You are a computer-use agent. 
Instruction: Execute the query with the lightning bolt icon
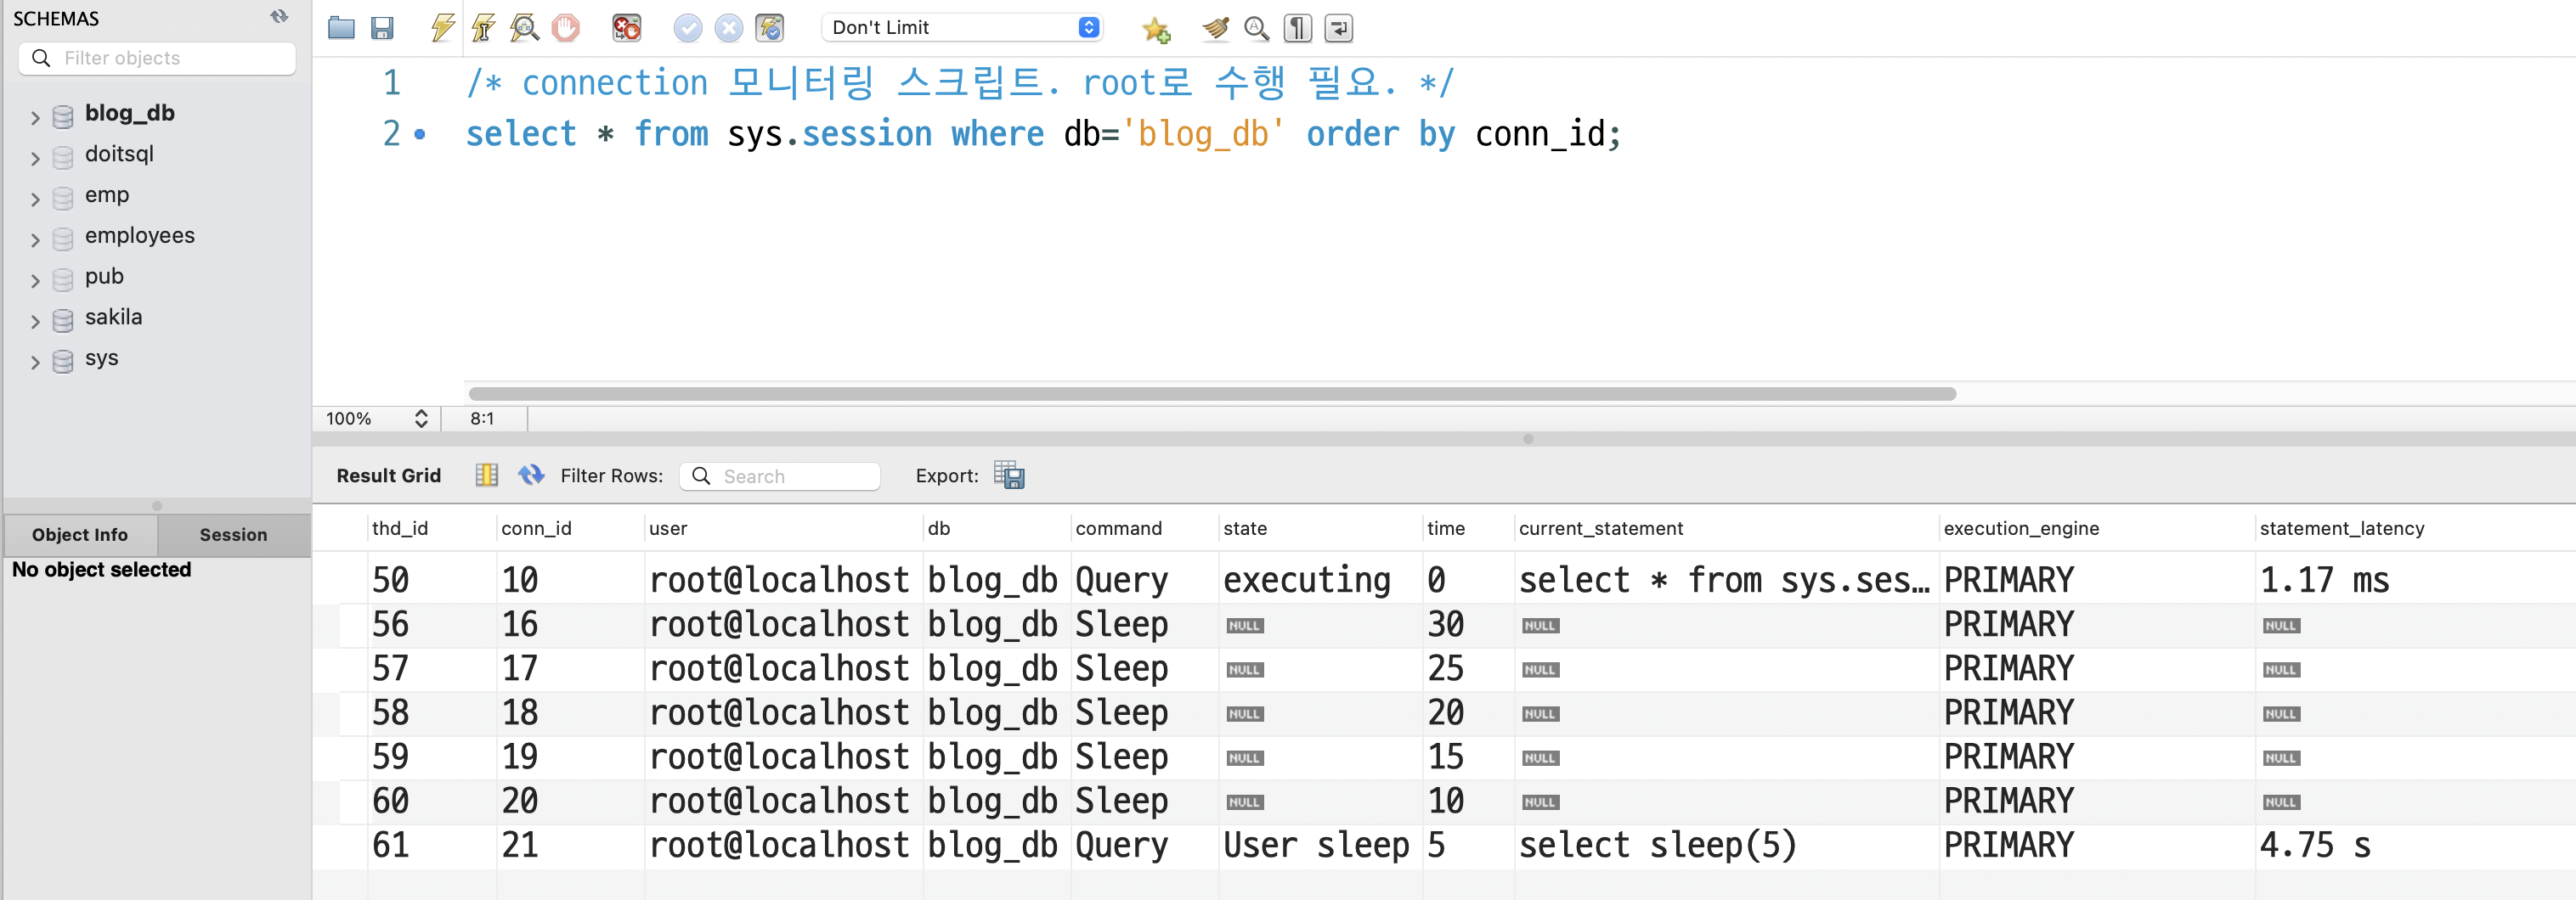tap(442, 28)
